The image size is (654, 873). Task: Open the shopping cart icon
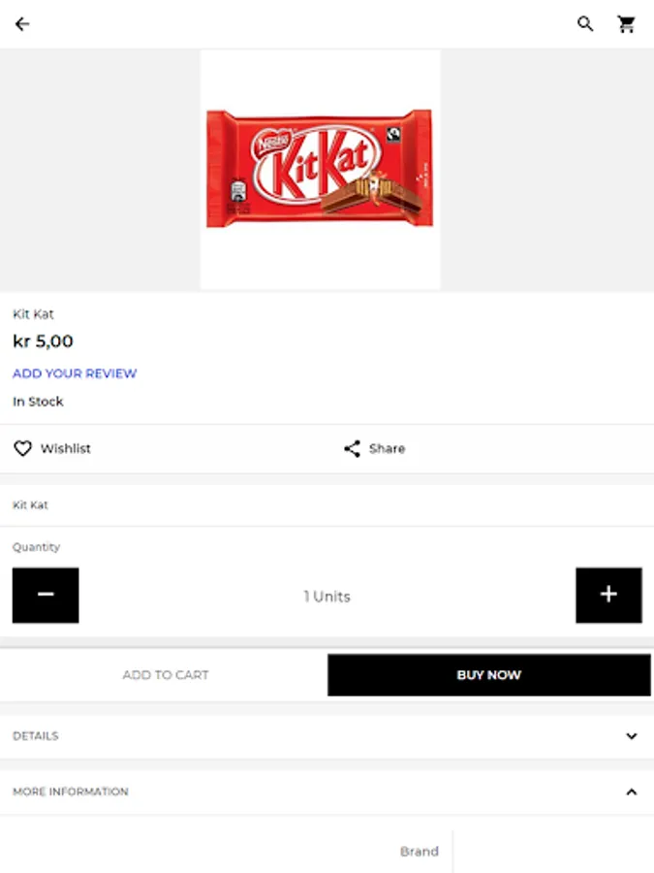tap(627, 24)
